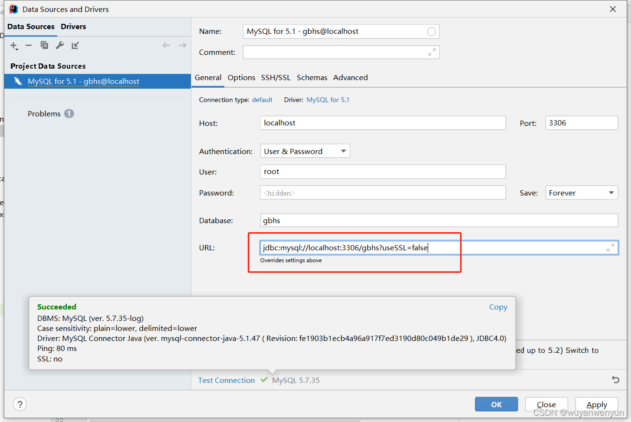Open the SSH/SSL tab

[276, 77]
